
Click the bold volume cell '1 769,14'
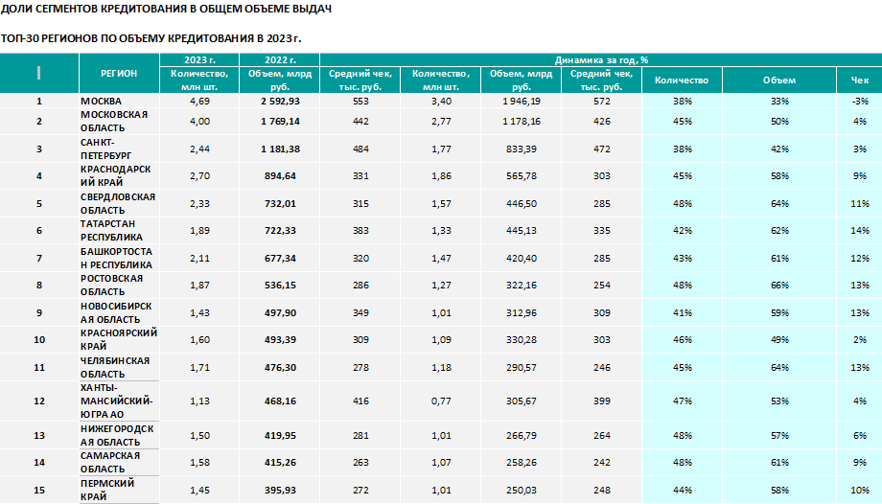pyautogui.click(x=280, y=122)
